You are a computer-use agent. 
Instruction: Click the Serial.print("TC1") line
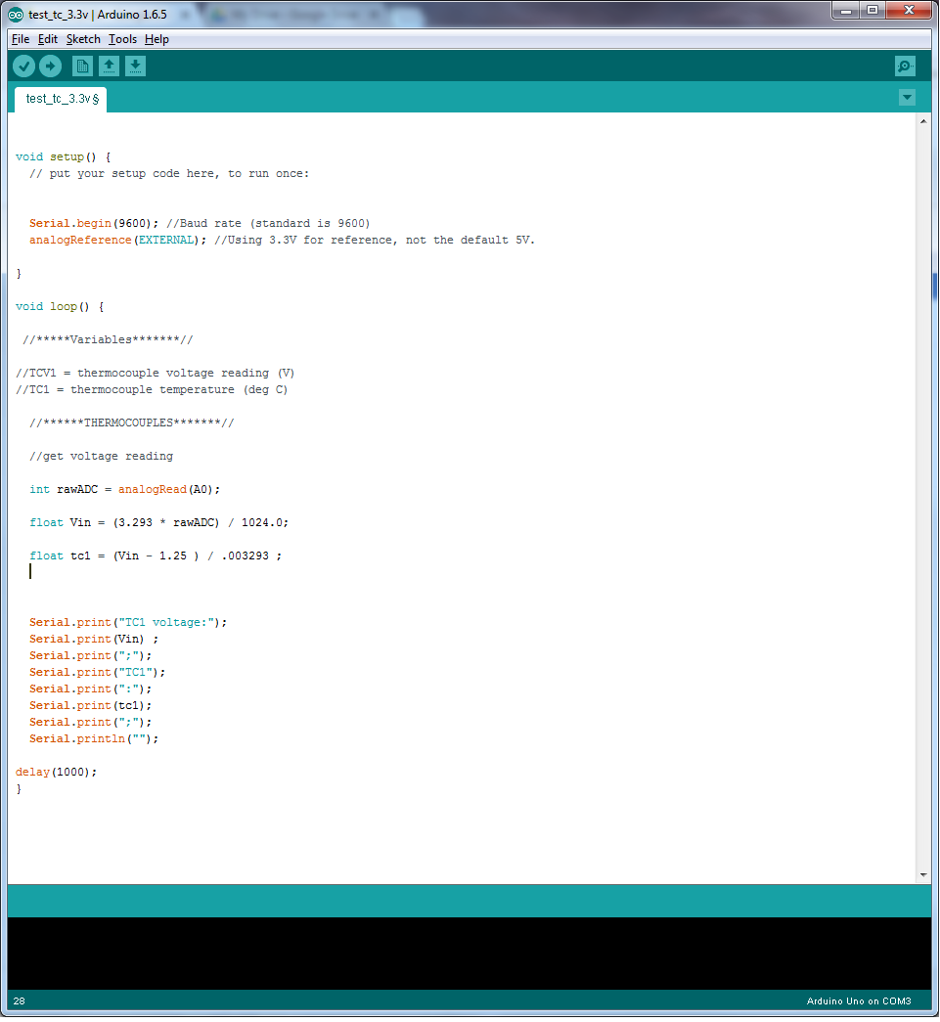click(97, 673)
